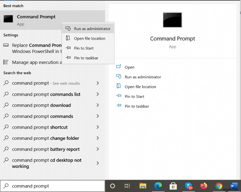Click Open in the right details pane
Image resolution: width=241 pixels, height=192 pixels.
point(130,67)
